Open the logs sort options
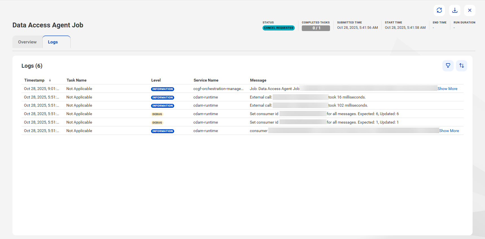 (x=462, y=66)
